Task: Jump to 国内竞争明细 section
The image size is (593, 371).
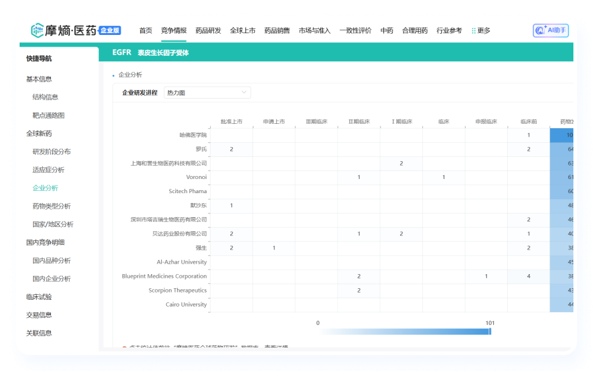Action: pos(45,243)
